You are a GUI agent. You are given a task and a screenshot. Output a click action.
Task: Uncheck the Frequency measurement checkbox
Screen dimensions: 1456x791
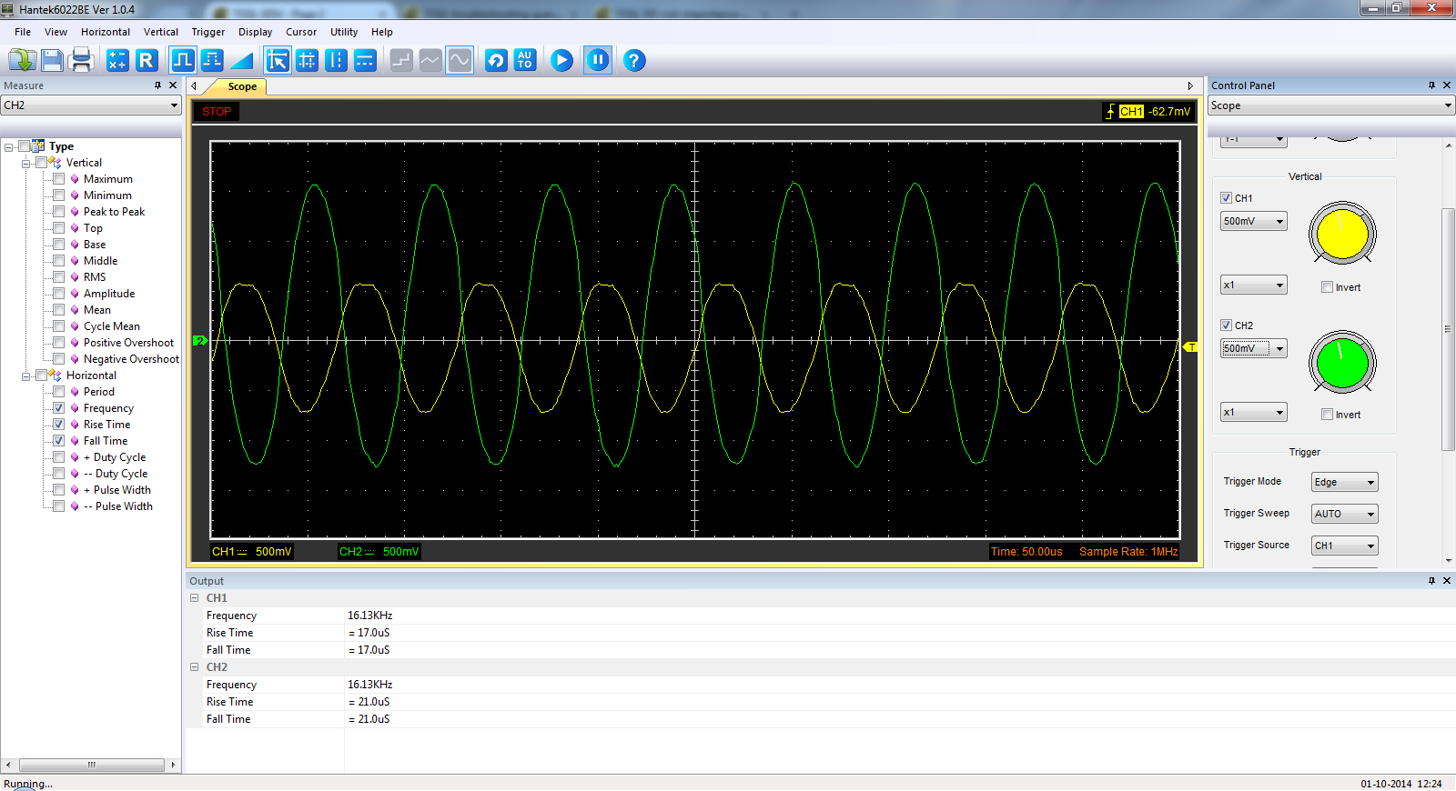(59, 408)
